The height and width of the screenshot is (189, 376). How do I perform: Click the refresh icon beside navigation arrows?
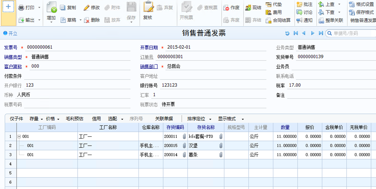coord(287,33)
